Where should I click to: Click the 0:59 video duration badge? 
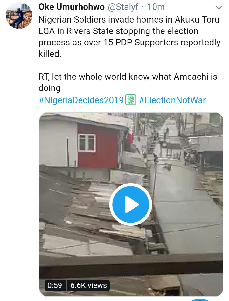point(55,285)
